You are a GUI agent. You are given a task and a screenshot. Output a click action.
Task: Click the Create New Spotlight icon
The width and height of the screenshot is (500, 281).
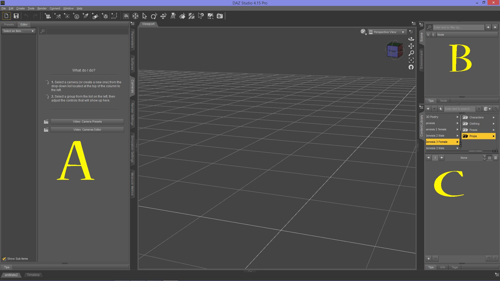click(x=86, y=16)
